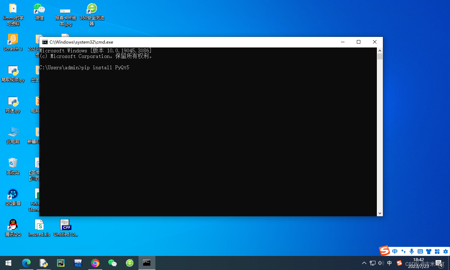Click the cmd scrollbar down arrow
Image resolution: width=450 pixels, height=270 pixels.
[x=380, y=213]
